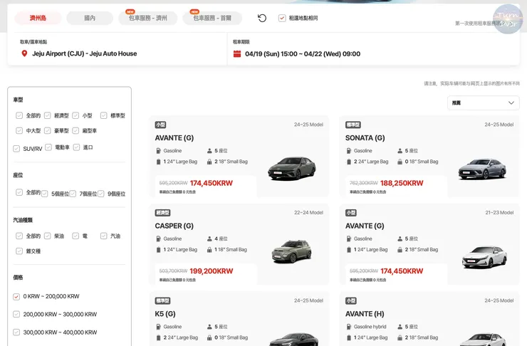
Task: Check the 電 fuel filter
Action: [x=75, y=236]
